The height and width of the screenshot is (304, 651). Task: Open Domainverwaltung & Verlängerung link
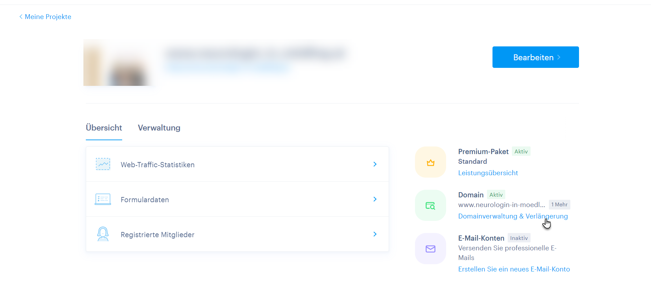[513, 216]
